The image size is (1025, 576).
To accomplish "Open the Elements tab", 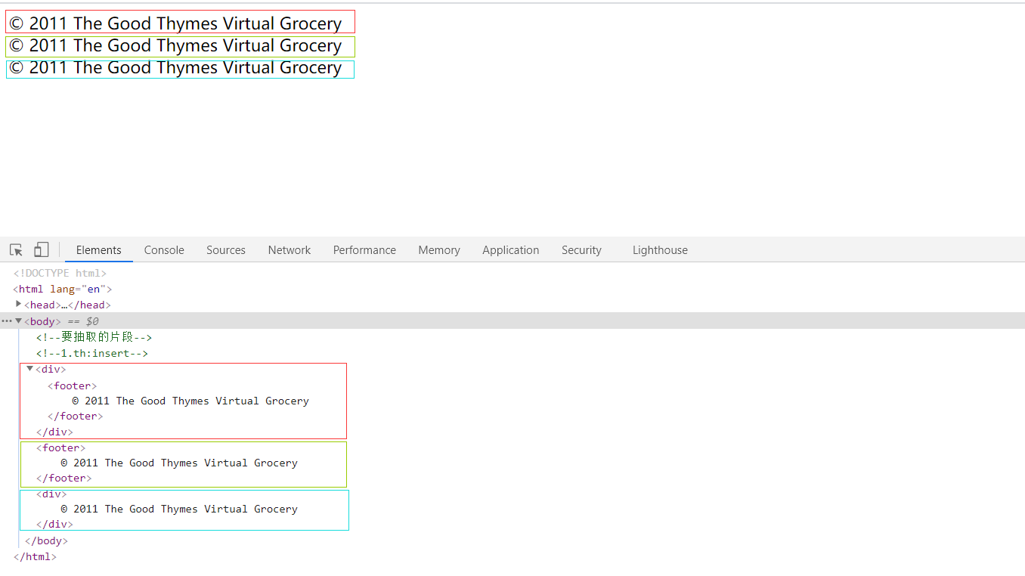I will click(x=98, y=250).
